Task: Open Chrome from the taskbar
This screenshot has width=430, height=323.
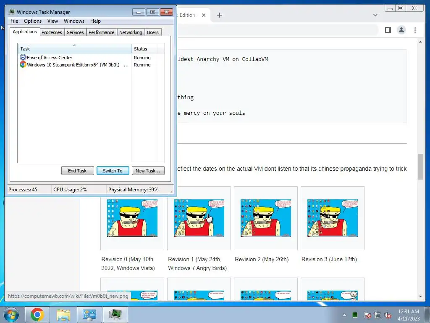Action: pos(37,315)
